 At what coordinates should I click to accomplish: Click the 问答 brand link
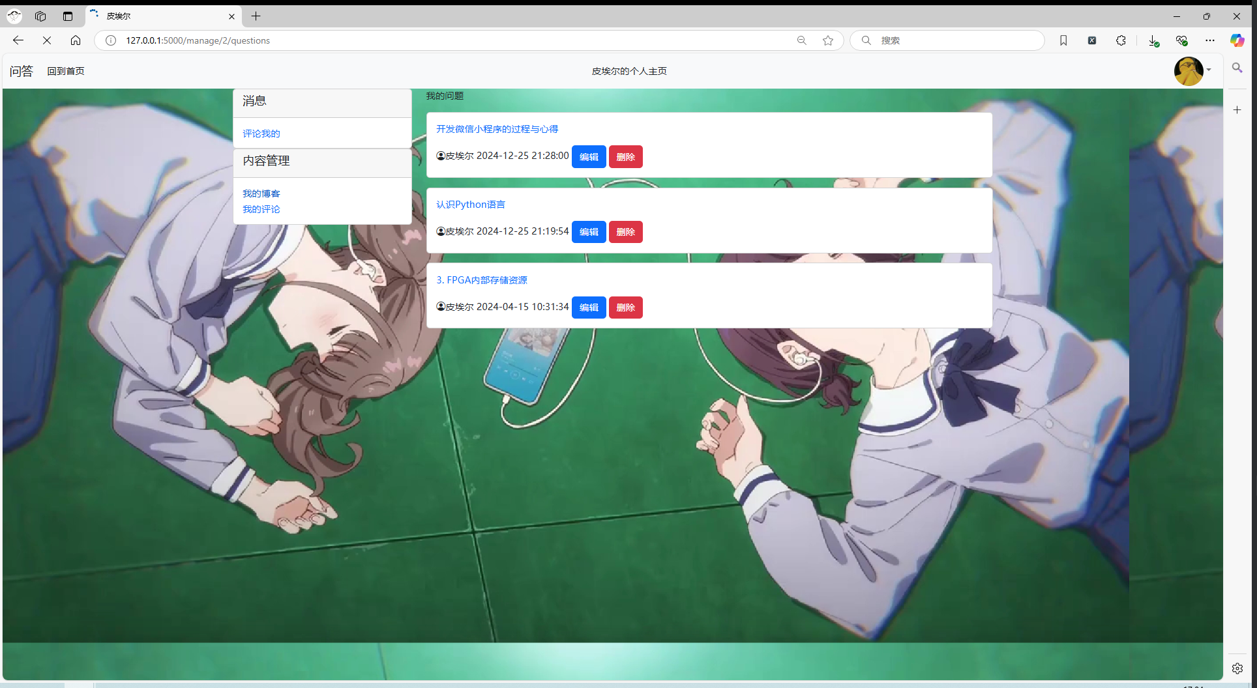[21, 71]
